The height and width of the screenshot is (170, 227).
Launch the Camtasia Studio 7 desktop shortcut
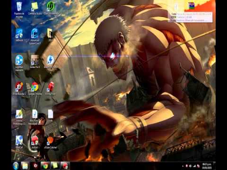[35, 10]
